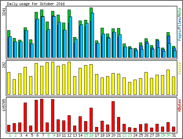This screenshot has width=183, height=139.
Task: Select the red KBytes bar for day 7
Action: click(42, 115)
